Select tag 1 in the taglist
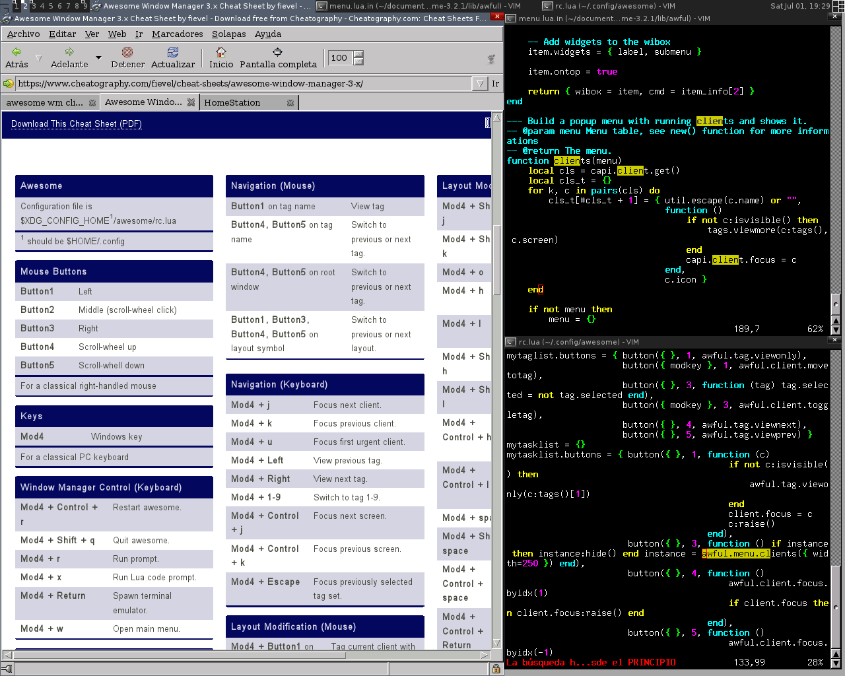Image resolution: width=845 pixels, height=676 pixels. tap(16, 6)
